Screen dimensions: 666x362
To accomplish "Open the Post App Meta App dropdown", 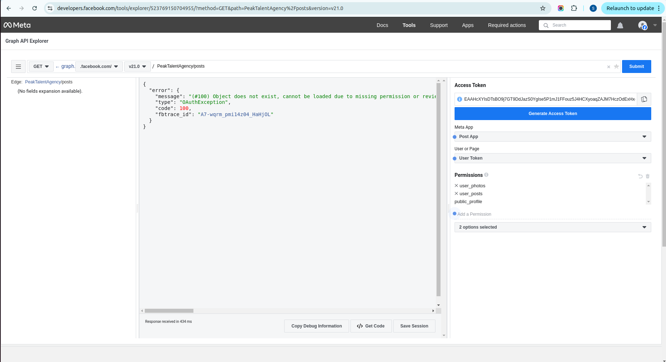I will click(x=553, y=137).
